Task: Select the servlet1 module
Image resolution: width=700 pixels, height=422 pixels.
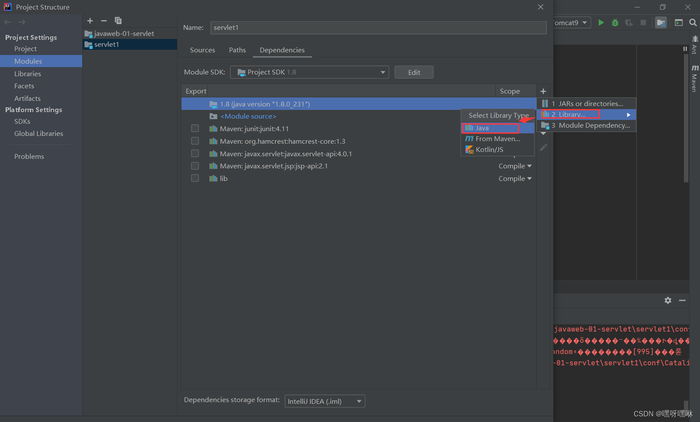Action: [x=130, y=45]
